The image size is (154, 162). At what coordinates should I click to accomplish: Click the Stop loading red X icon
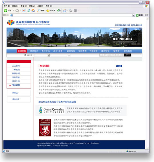point(24,11)
